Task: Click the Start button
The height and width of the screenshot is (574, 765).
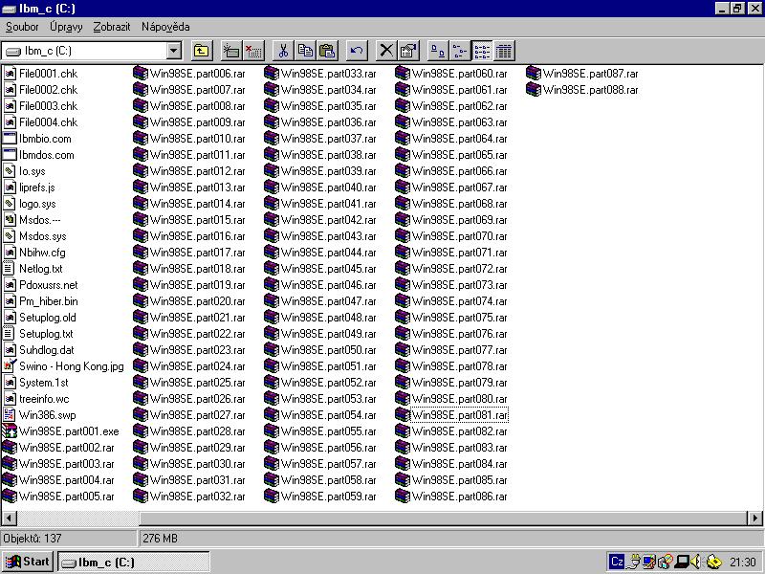Action: coord(28,562)
